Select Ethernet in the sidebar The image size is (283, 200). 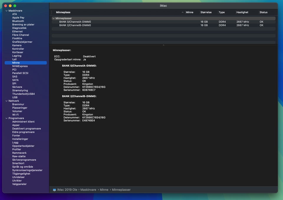click(x=17, y=31)
